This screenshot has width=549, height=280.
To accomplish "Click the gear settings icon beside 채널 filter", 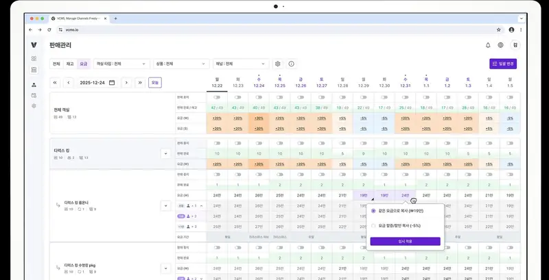I will (x=278, y=64).
